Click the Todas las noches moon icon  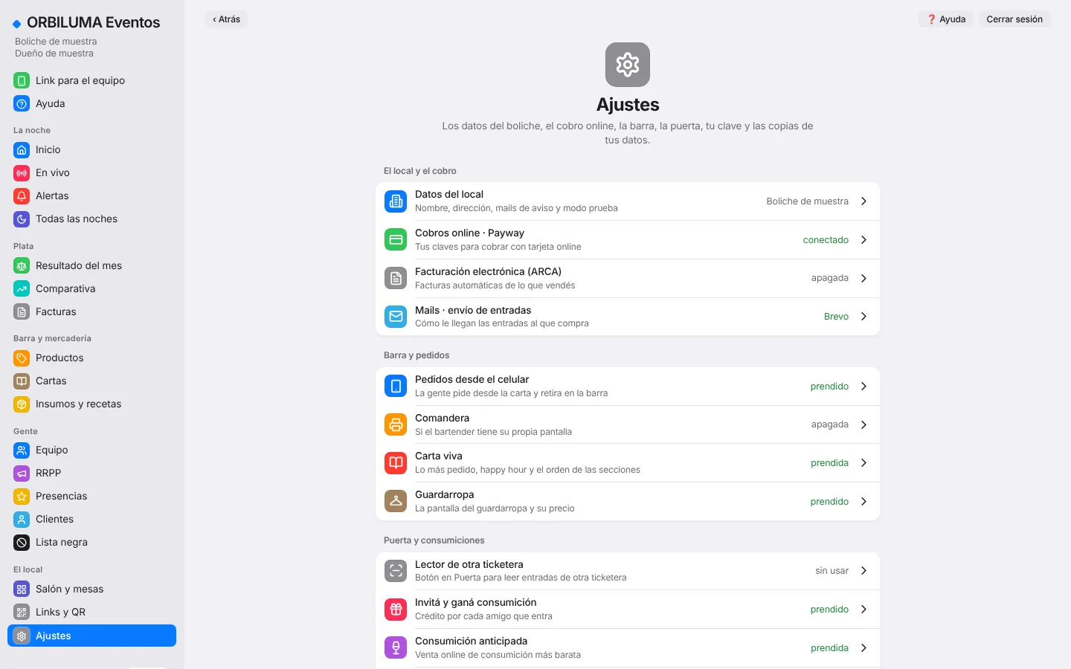point(22,219)
